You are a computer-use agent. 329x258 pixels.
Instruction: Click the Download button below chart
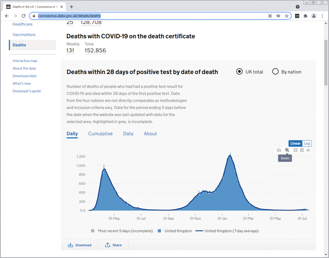[80, 245]
